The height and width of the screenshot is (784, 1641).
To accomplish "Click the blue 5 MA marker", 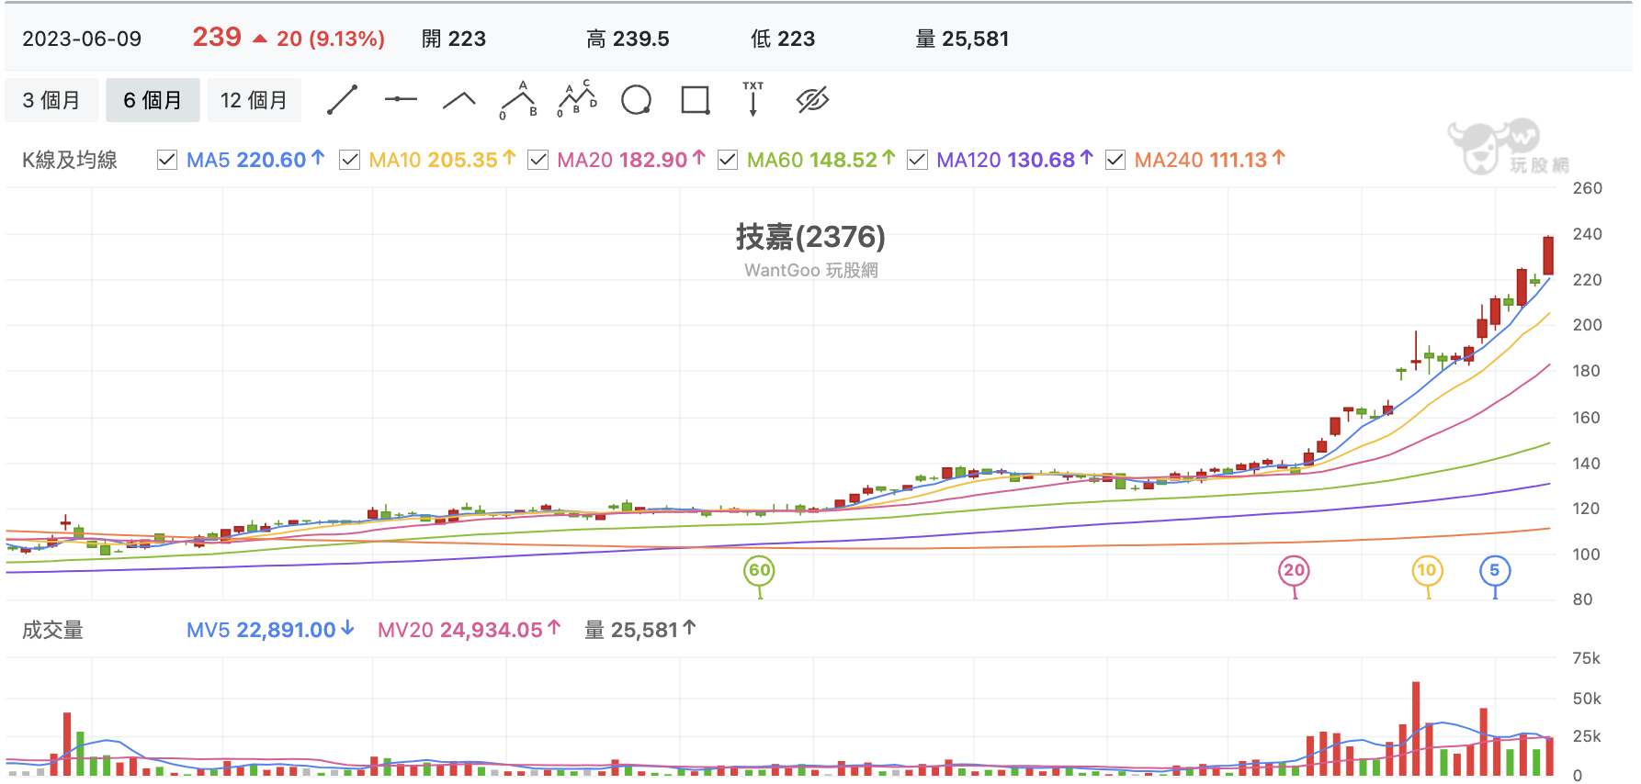I will (1495, 570).
